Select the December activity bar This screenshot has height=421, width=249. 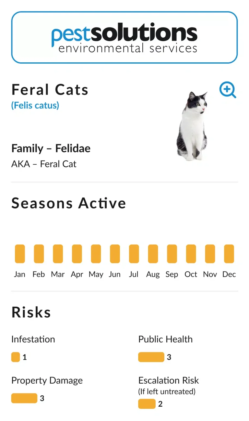point(229,254)
